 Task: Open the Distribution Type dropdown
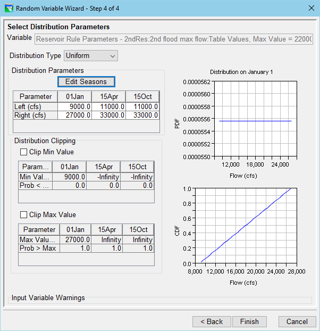(91, 56)
